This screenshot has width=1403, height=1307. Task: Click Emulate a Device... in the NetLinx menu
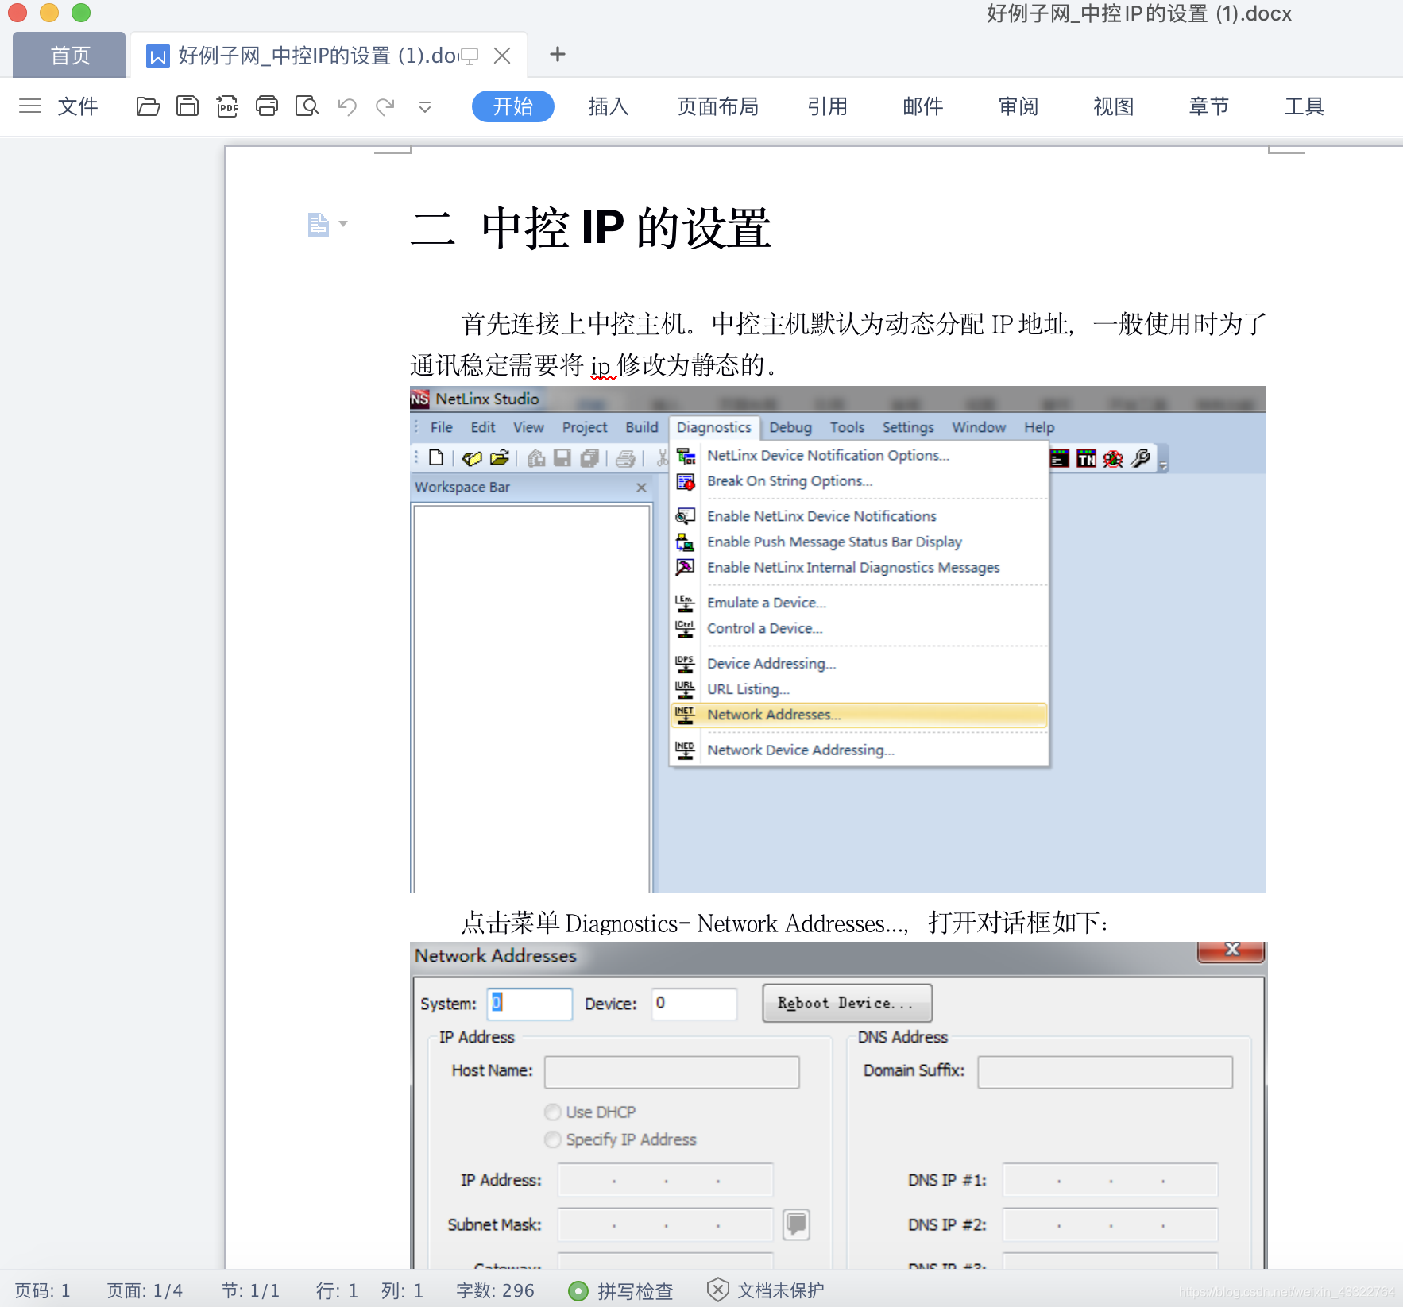pos(767,603)
